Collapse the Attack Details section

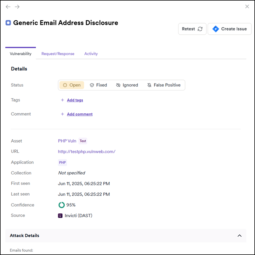coord(239,236)
